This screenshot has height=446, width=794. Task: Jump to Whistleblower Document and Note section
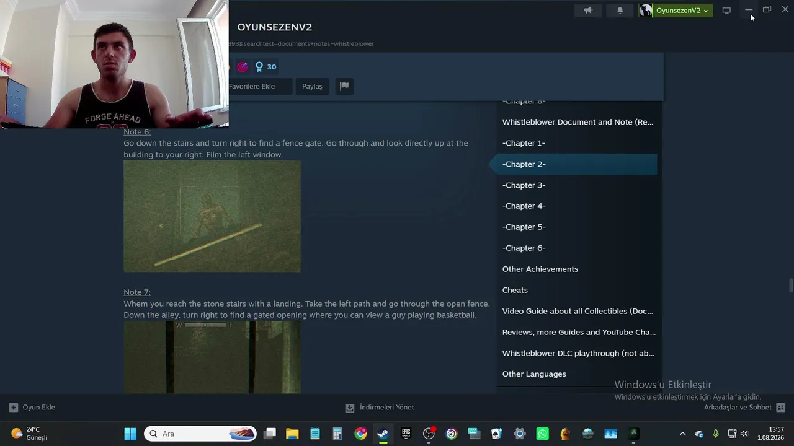pos(578,122)
